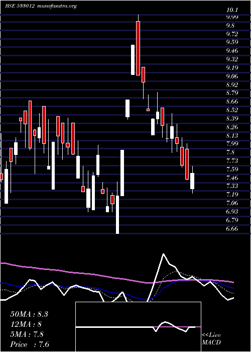Select the 9.19 price level label
The width and height of the screenshot is (251, 352).
[232, 68]
